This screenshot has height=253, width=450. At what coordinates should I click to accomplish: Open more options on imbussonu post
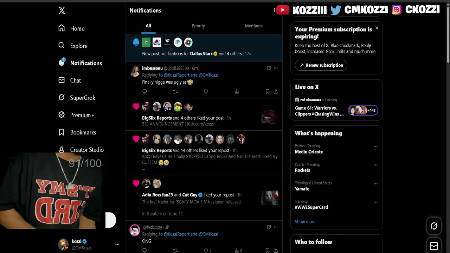(276, 68)
